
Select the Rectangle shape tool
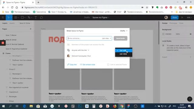22,18
